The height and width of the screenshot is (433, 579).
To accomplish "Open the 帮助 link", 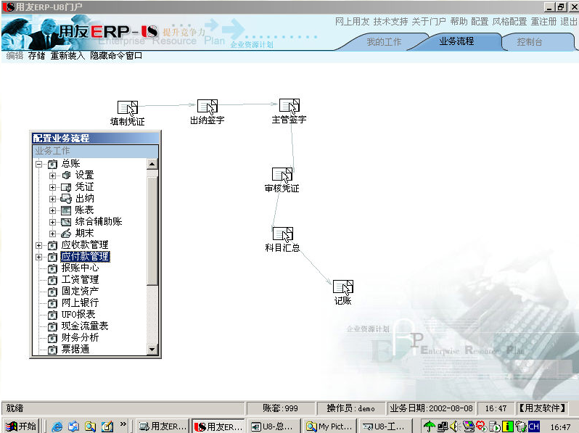I will (459, 22).
